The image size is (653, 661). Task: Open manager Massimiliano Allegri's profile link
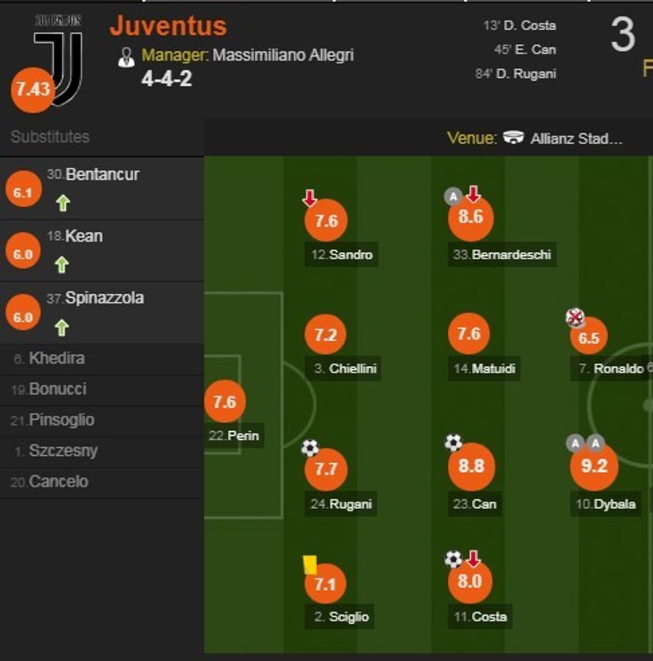tap(283, 55)
